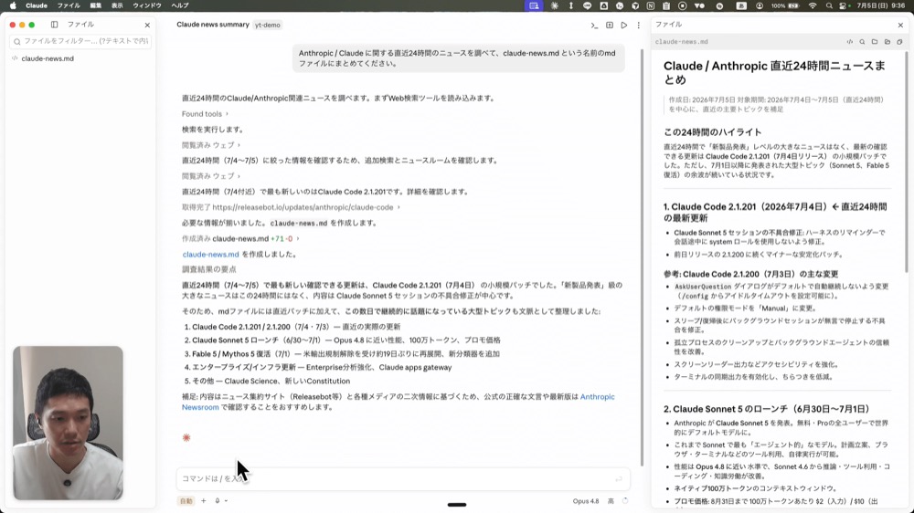Click the orange Claude spinner icon in chat

coord(186,438)
